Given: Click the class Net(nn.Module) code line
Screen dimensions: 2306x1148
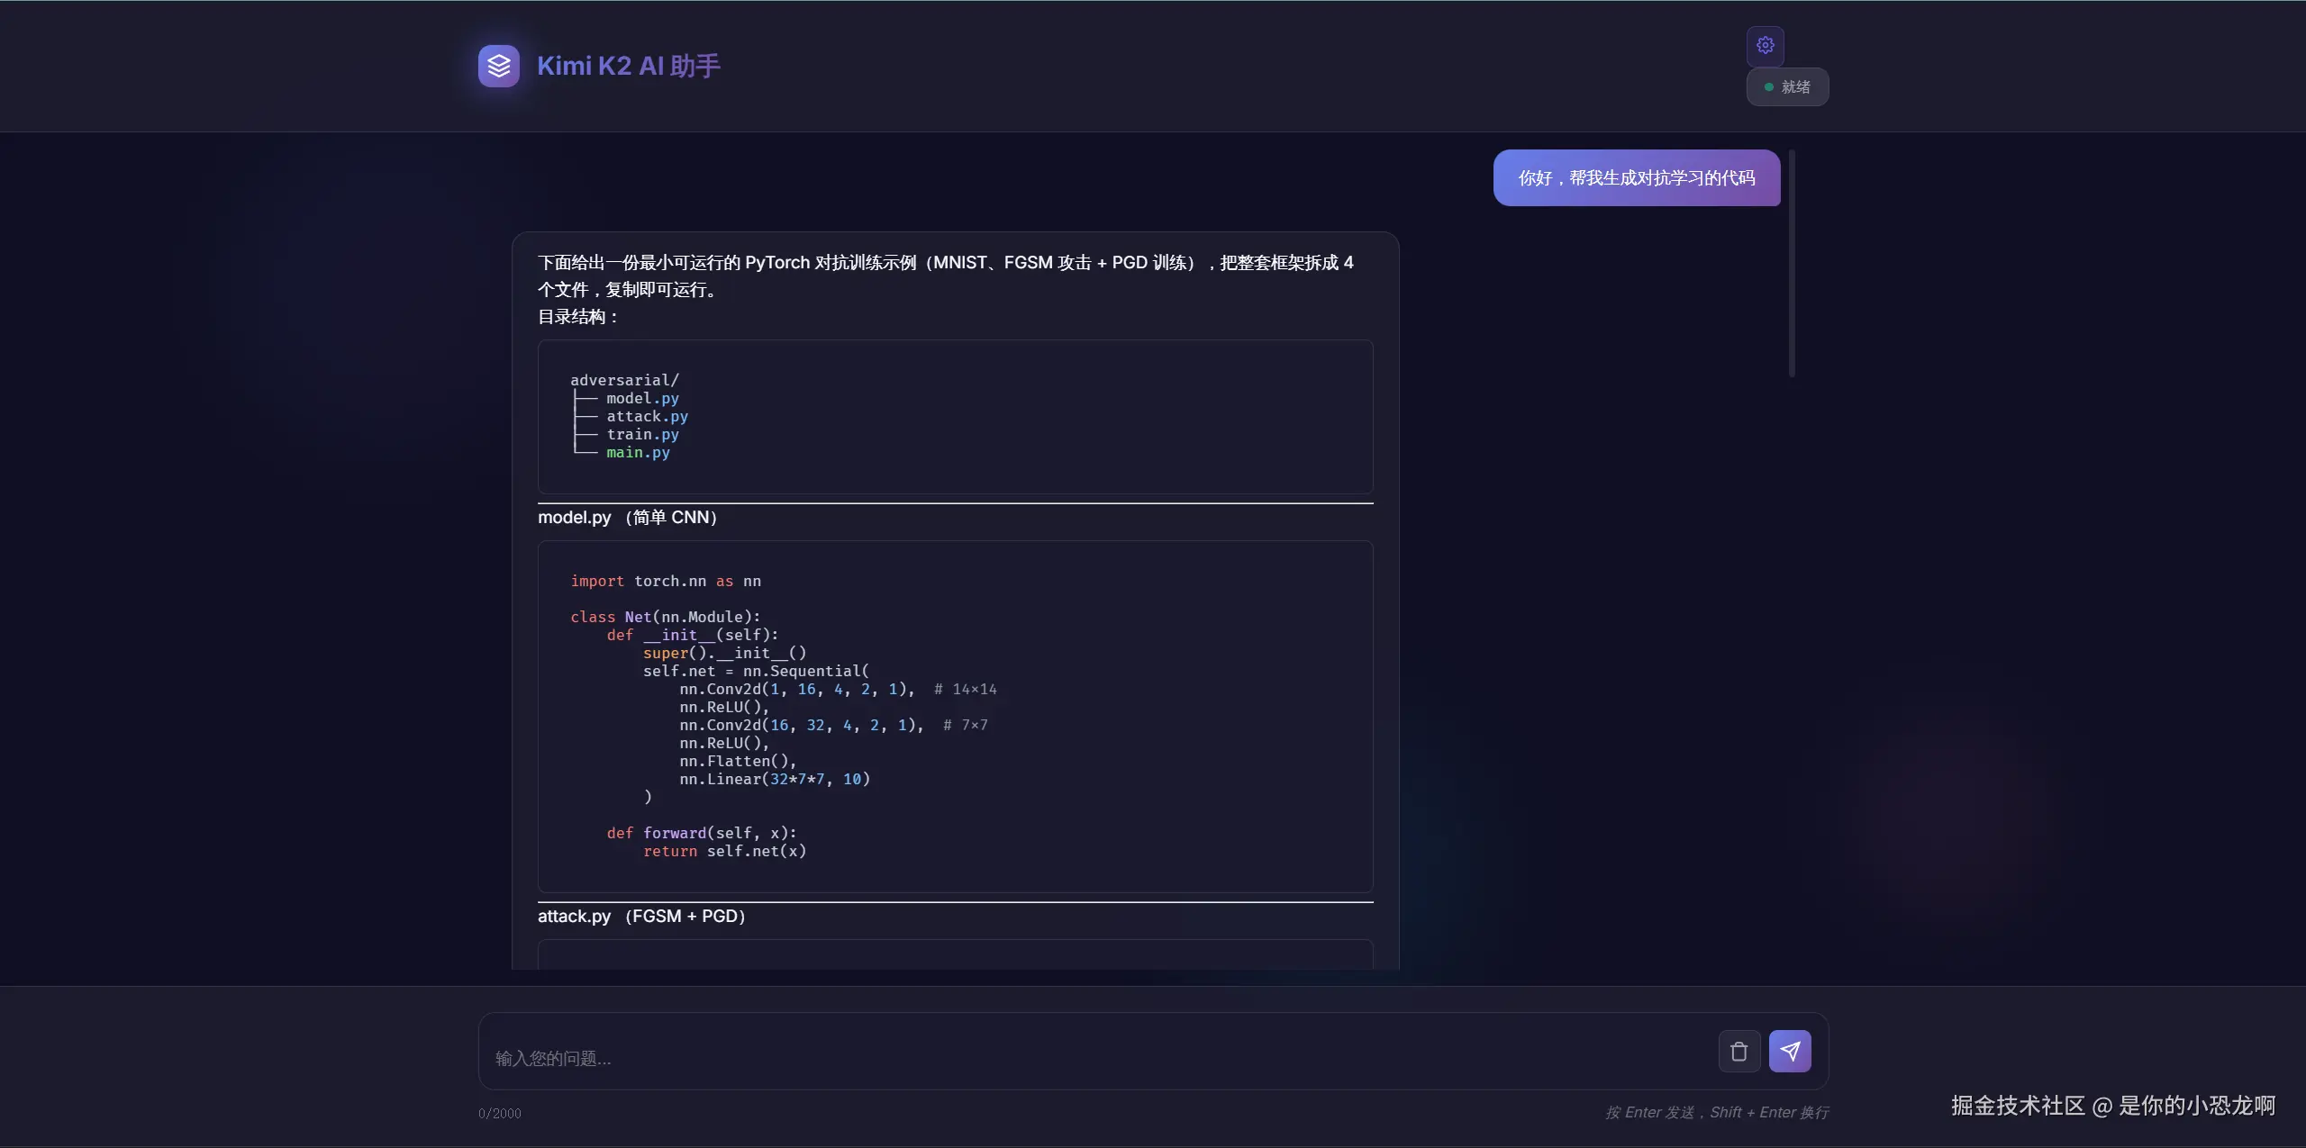Looking at the screenshot, I should tap(665, 617).
